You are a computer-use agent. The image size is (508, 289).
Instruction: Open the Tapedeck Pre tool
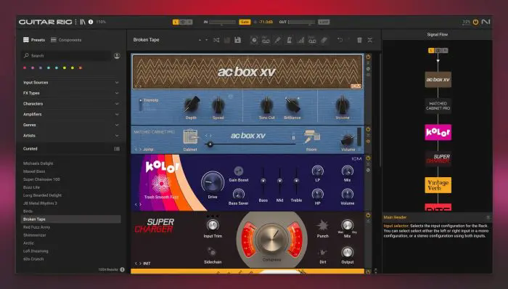[266, 40]
